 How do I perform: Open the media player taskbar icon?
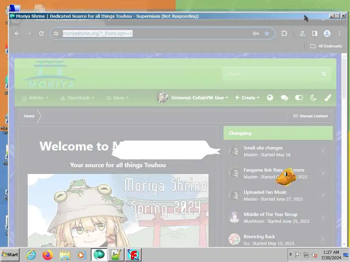[x=81, y=255]
